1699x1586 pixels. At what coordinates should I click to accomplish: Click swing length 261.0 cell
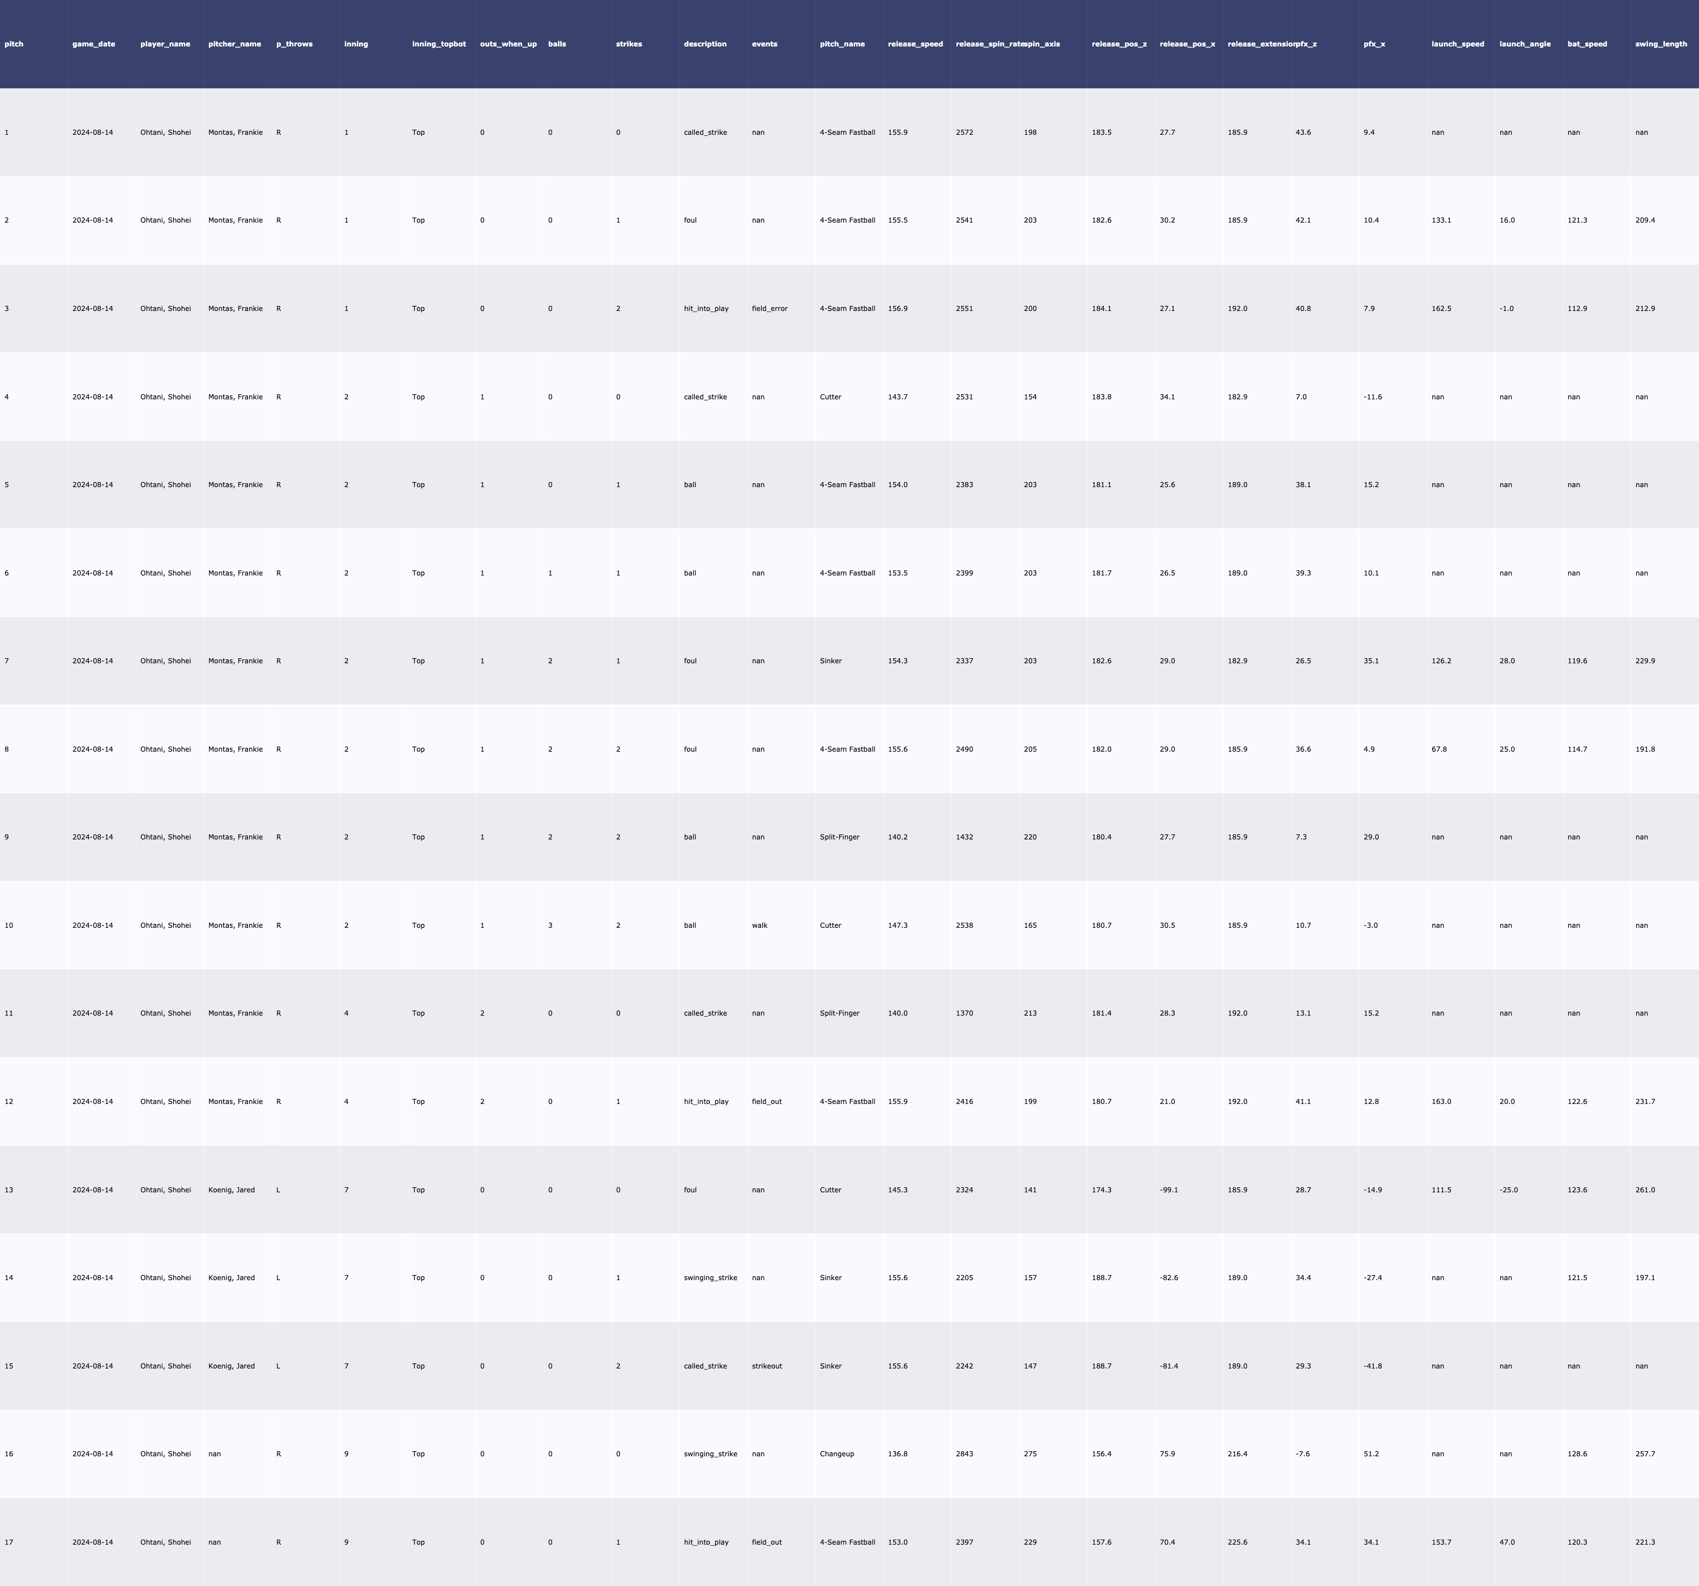click(1644, 1189)
